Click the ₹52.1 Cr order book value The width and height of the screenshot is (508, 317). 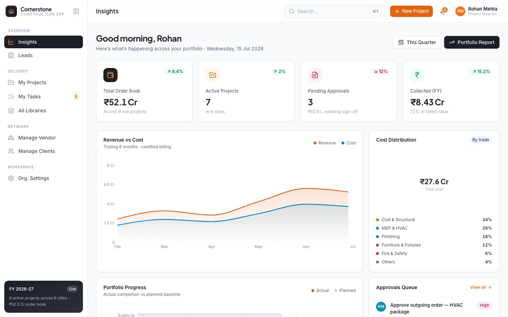120,102
